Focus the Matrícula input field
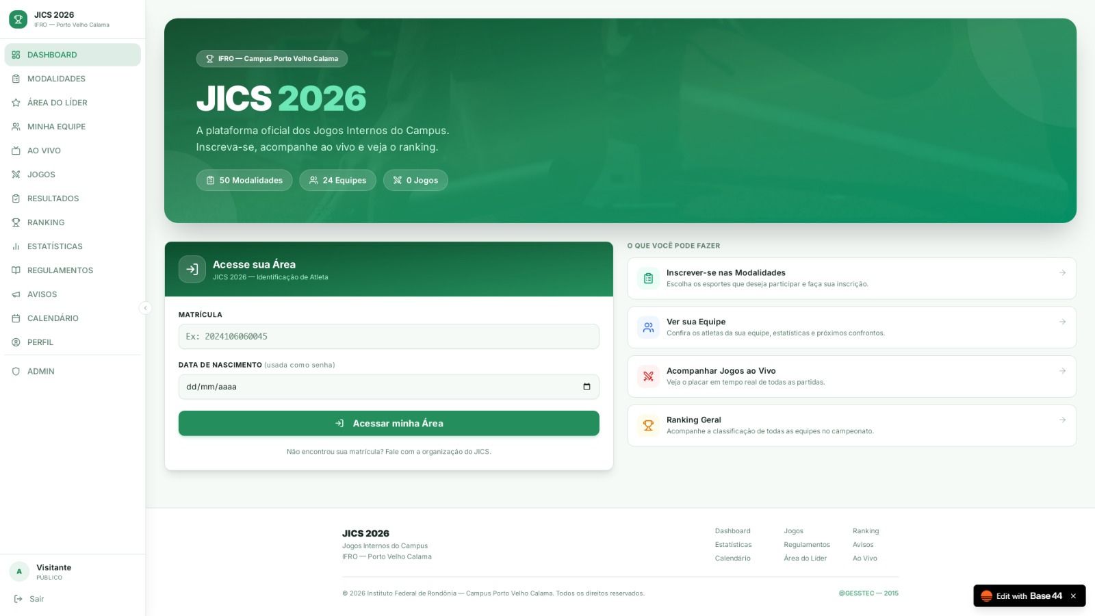The image size is (1095, 616). point(388,337)
